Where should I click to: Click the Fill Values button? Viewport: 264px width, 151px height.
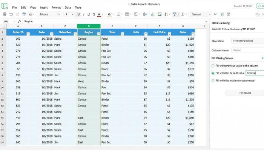tap(245, 93)
